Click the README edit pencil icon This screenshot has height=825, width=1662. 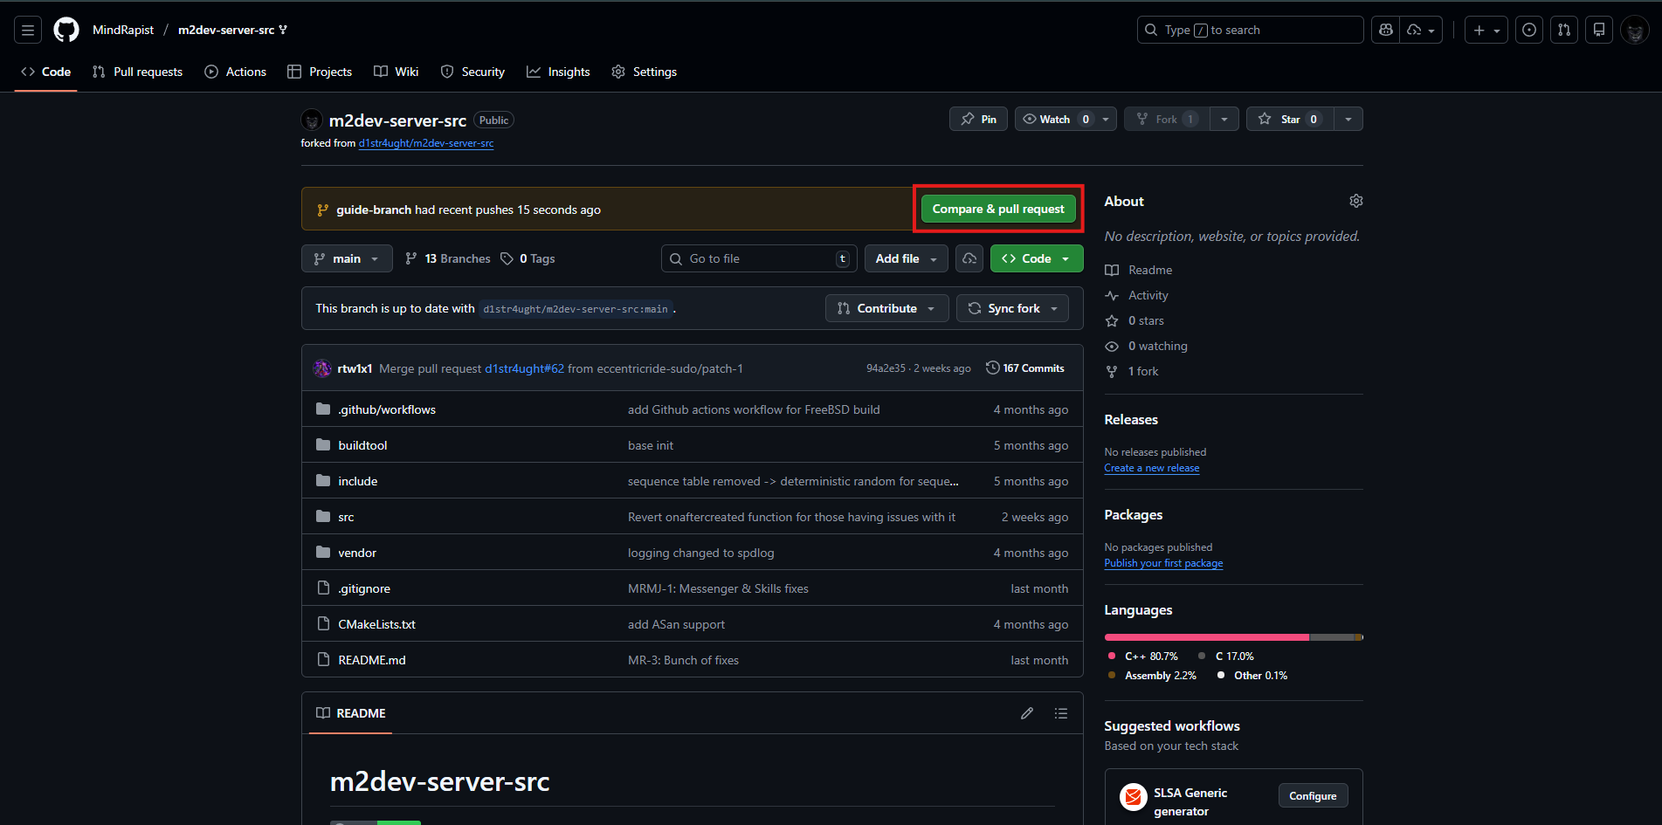coord(1027,713)
